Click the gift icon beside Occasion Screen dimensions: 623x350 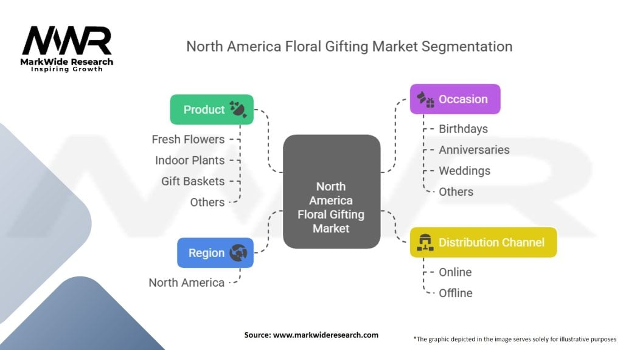(425, 100)
